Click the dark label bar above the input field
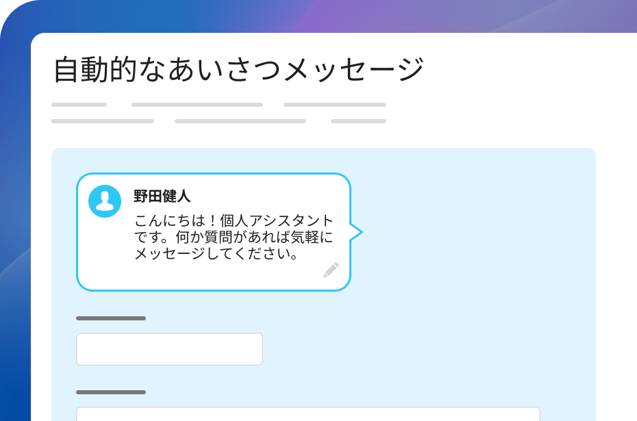The width and height of the screenshot is (637, 421). (111, 318)
